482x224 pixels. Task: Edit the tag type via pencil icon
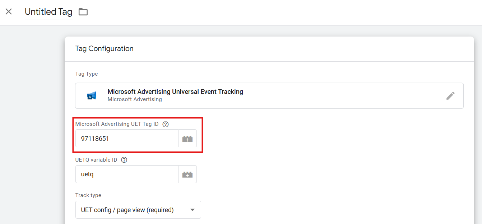(450, 96)
